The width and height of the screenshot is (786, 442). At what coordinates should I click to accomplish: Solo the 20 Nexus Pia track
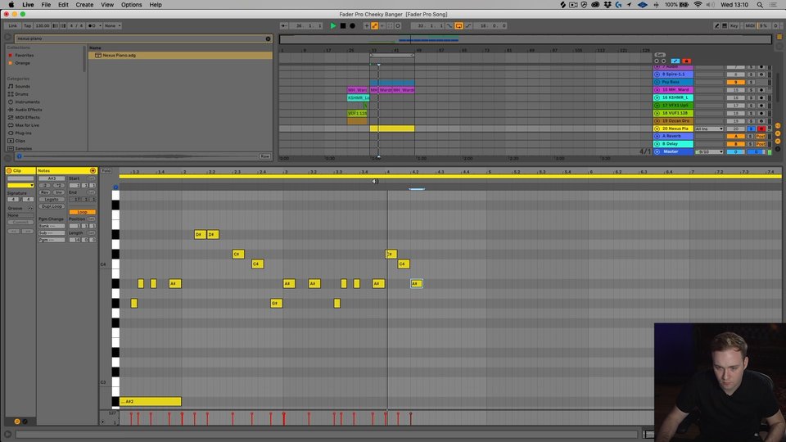(x=751, y=129)
